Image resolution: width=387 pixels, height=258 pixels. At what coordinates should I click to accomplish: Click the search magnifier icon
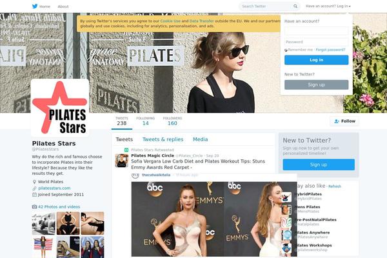click(x=295, y=6)
